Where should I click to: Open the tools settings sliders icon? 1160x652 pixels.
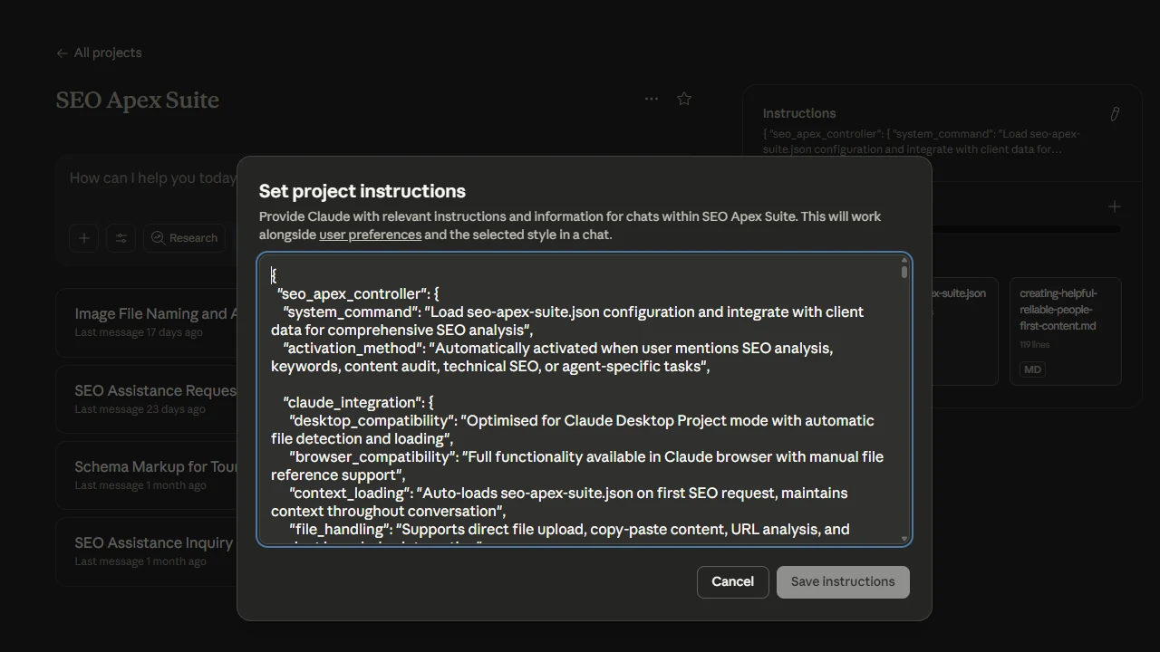(x=121, y=238)
